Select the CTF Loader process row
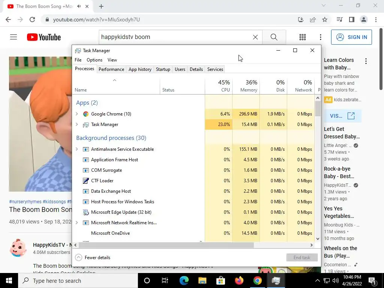The image size is (384, 288). pyautogui.click(x=193, y=181)
